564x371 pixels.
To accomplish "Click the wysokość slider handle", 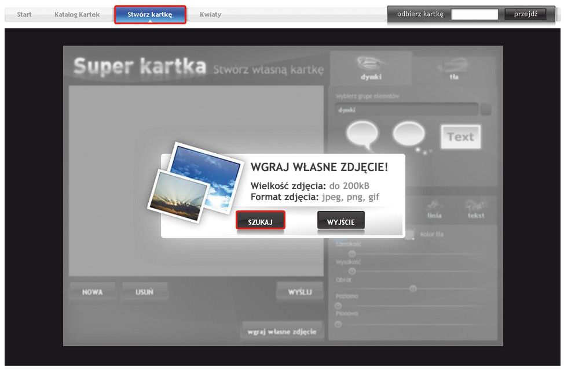I will point(352,271).
